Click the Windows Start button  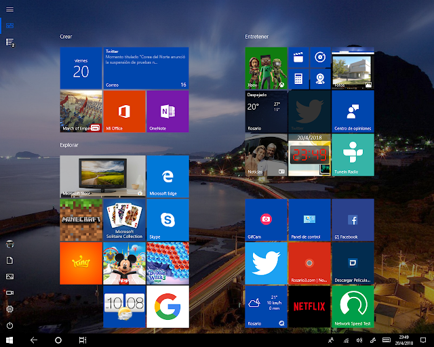(9, 340)
